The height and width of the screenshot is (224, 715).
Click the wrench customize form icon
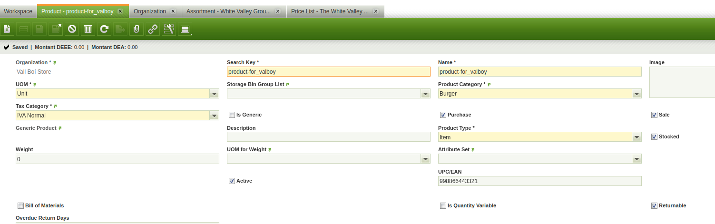tap(168, 29)
